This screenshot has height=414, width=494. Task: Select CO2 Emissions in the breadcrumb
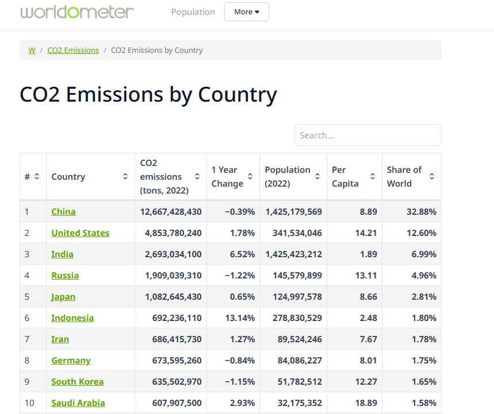[73, 50]
